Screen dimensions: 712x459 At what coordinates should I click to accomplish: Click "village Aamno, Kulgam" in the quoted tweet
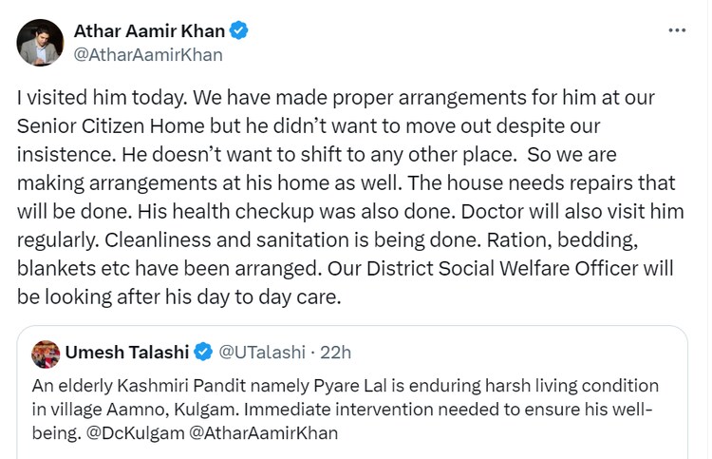click(x=130, y=409)
